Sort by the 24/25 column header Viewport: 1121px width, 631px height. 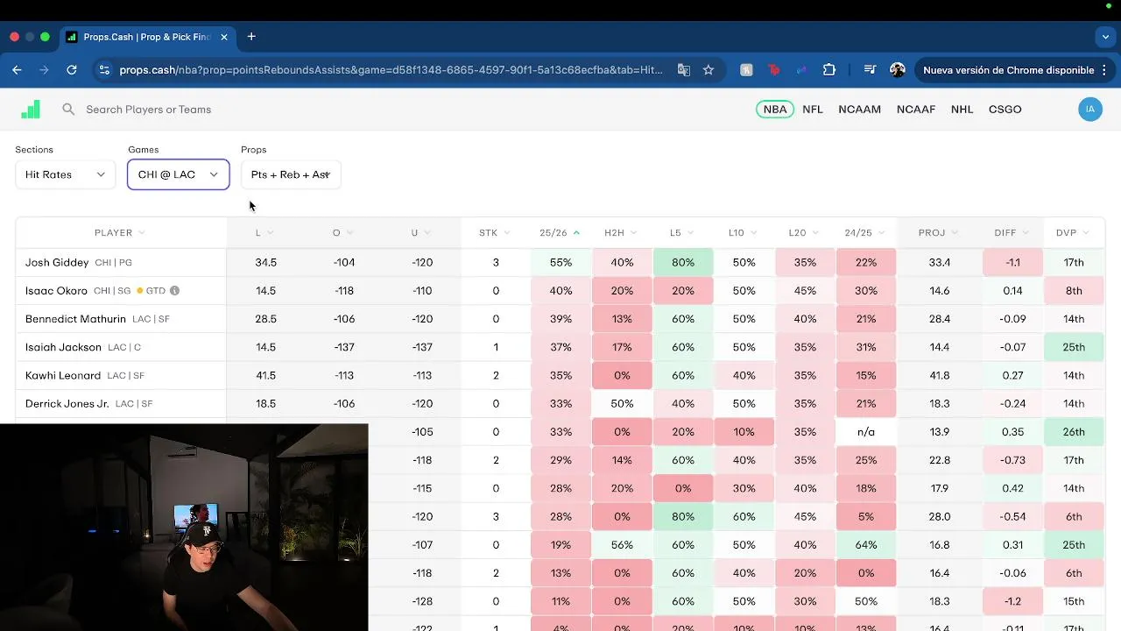tap(865, 233)
